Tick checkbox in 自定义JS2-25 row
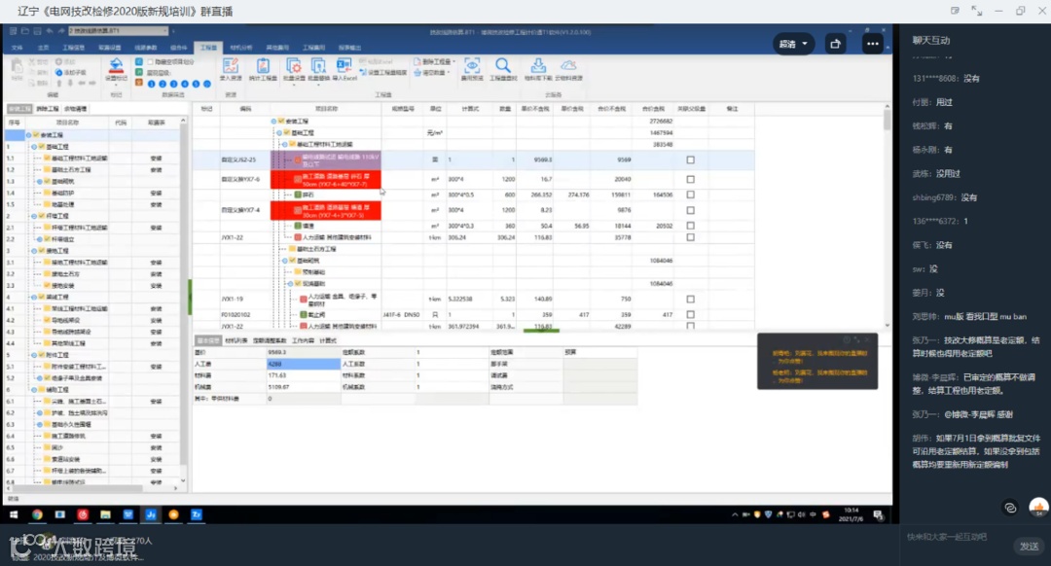This screenshot has width=1051, height=566. point(690,160)
